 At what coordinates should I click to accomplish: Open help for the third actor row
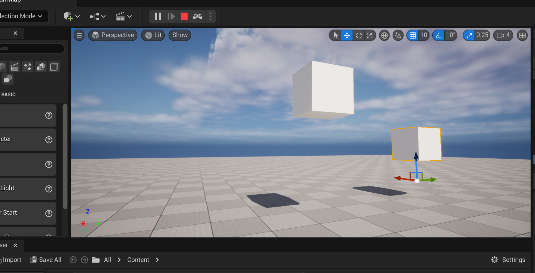pos(49,164)
